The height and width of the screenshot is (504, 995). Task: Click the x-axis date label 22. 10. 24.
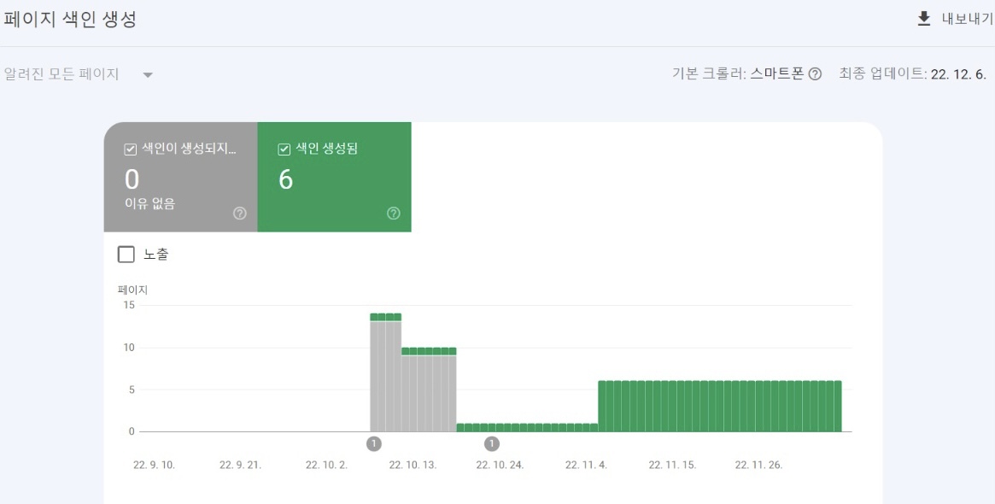pyautogui.click(x=500, y=465)
